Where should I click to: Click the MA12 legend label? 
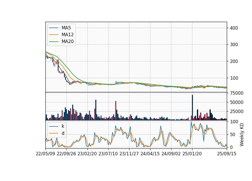(x=67, y=35)
